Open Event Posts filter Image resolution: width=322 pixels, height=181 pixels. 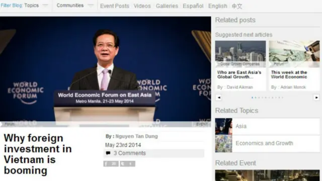(115, 6)
